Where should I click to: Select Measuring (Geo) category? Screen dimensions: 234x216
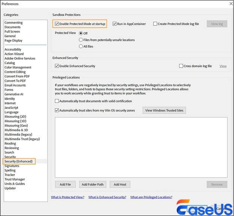[16, 126]
